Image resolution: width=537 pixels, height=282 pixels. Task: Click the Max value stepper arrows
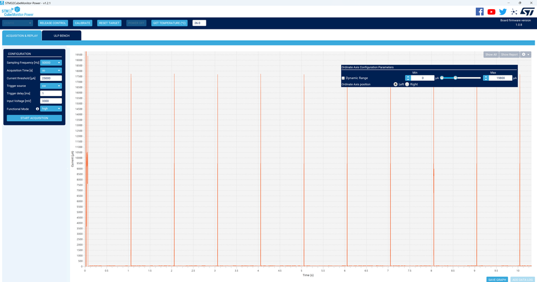(485, 78)
